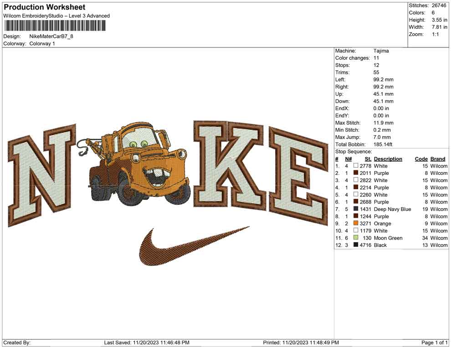Viewport: 451px width, 347px height.
Task: Click the Height value 3.55 in
Action: 440,20
